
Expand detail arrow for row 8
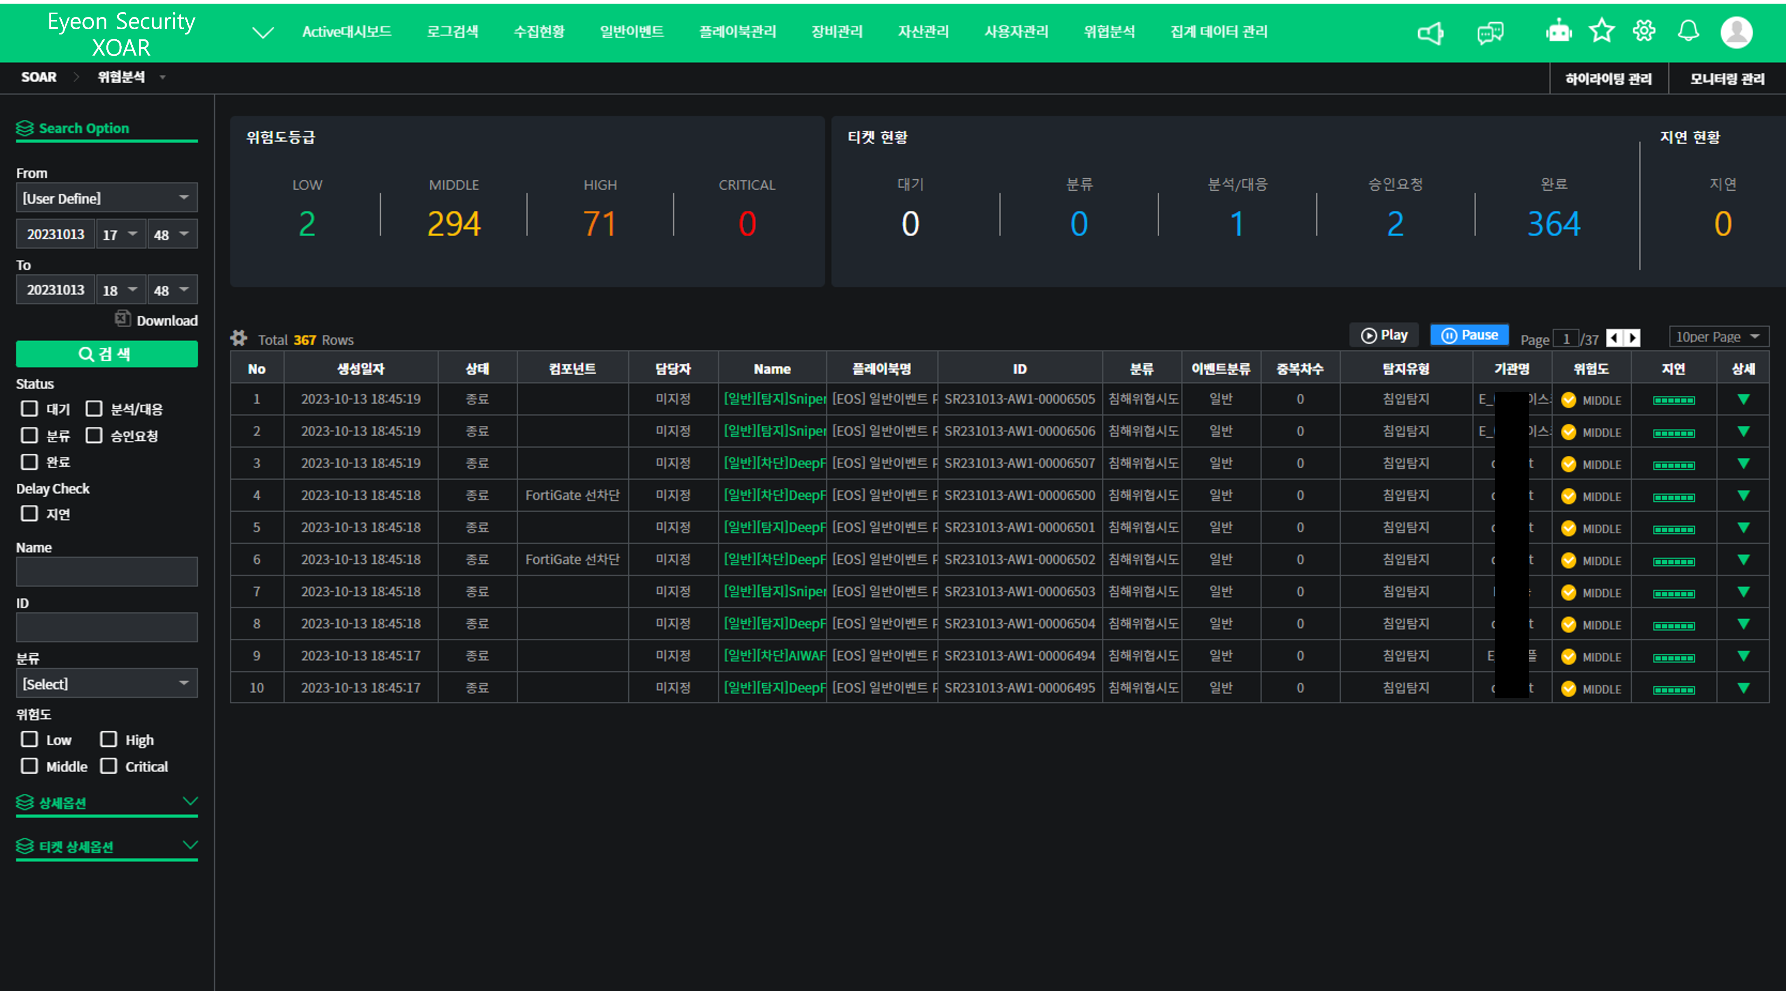(1743, 624)
